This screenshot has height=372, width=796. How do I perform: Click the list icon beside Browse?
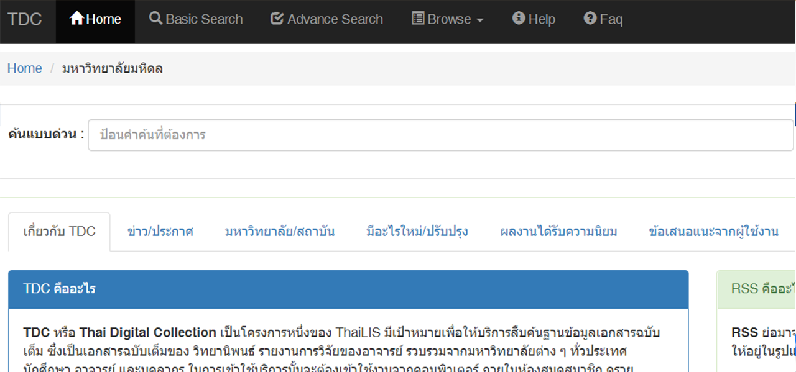pos(419,19)
